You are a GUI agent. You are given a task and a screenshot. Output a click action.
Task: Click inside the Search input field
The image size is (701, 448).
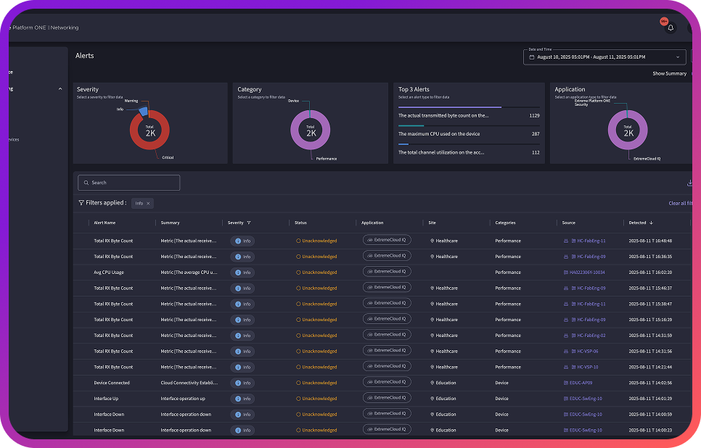click(128, 183)
